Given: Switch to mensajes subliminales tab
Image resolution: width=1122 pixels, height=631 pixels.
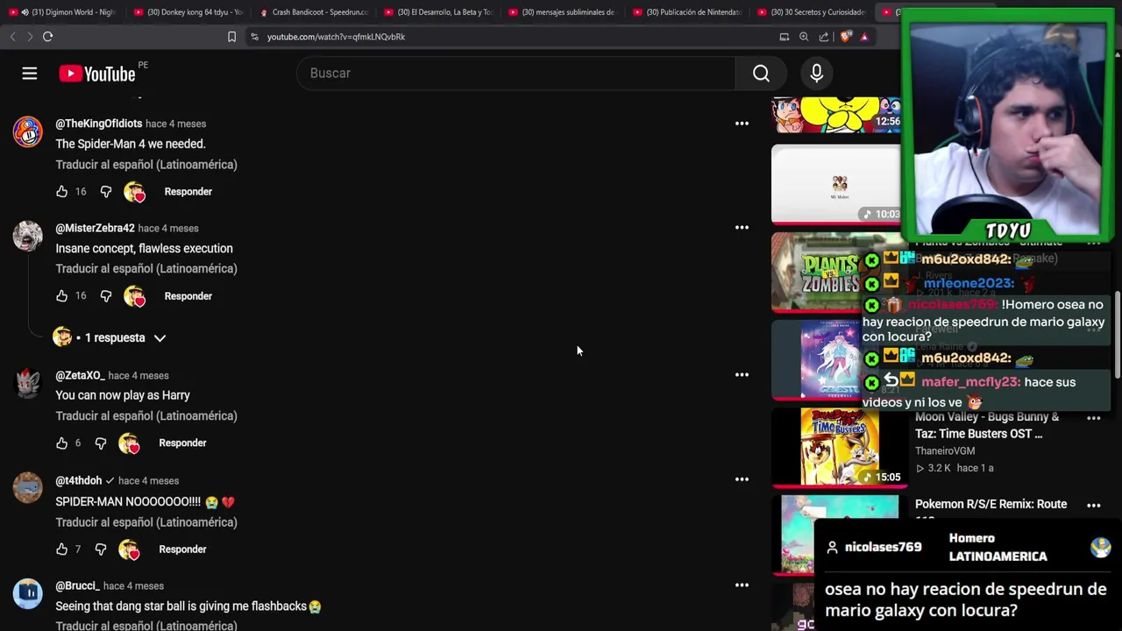Looking at the screenshot, I should tap(563, 12).
